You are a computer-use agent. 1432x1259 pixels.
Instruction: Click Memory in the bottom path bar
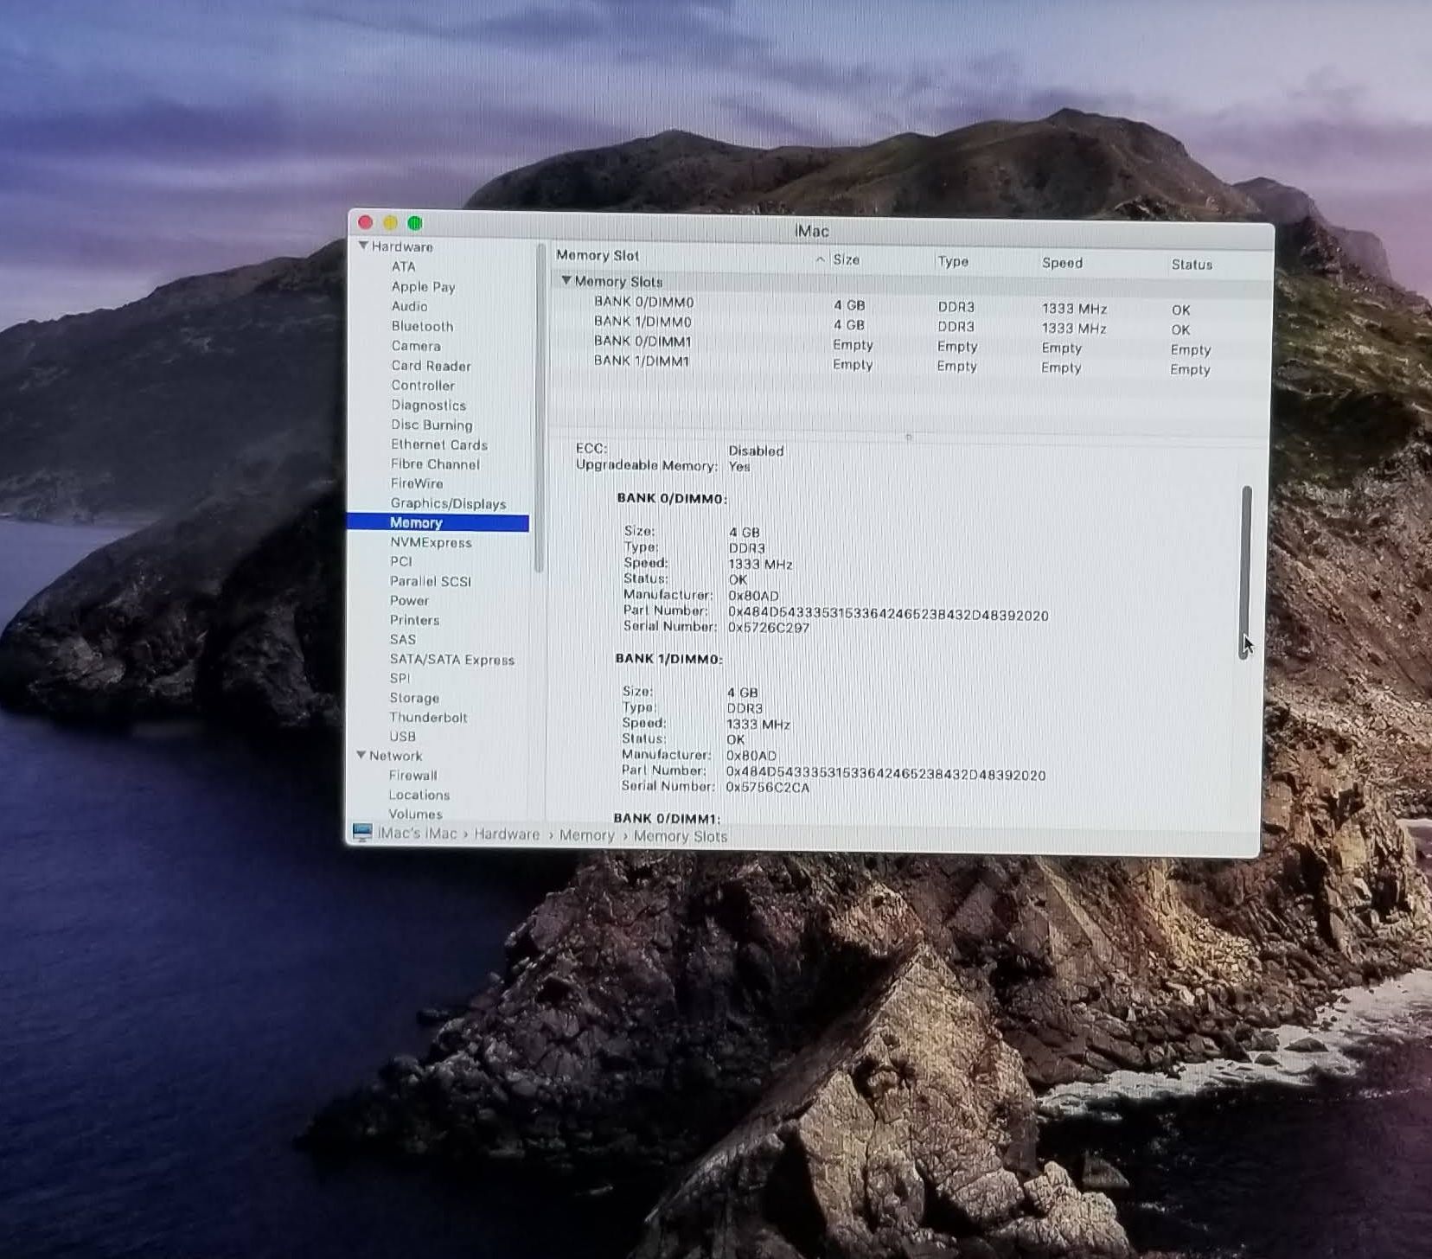(586, 835)
